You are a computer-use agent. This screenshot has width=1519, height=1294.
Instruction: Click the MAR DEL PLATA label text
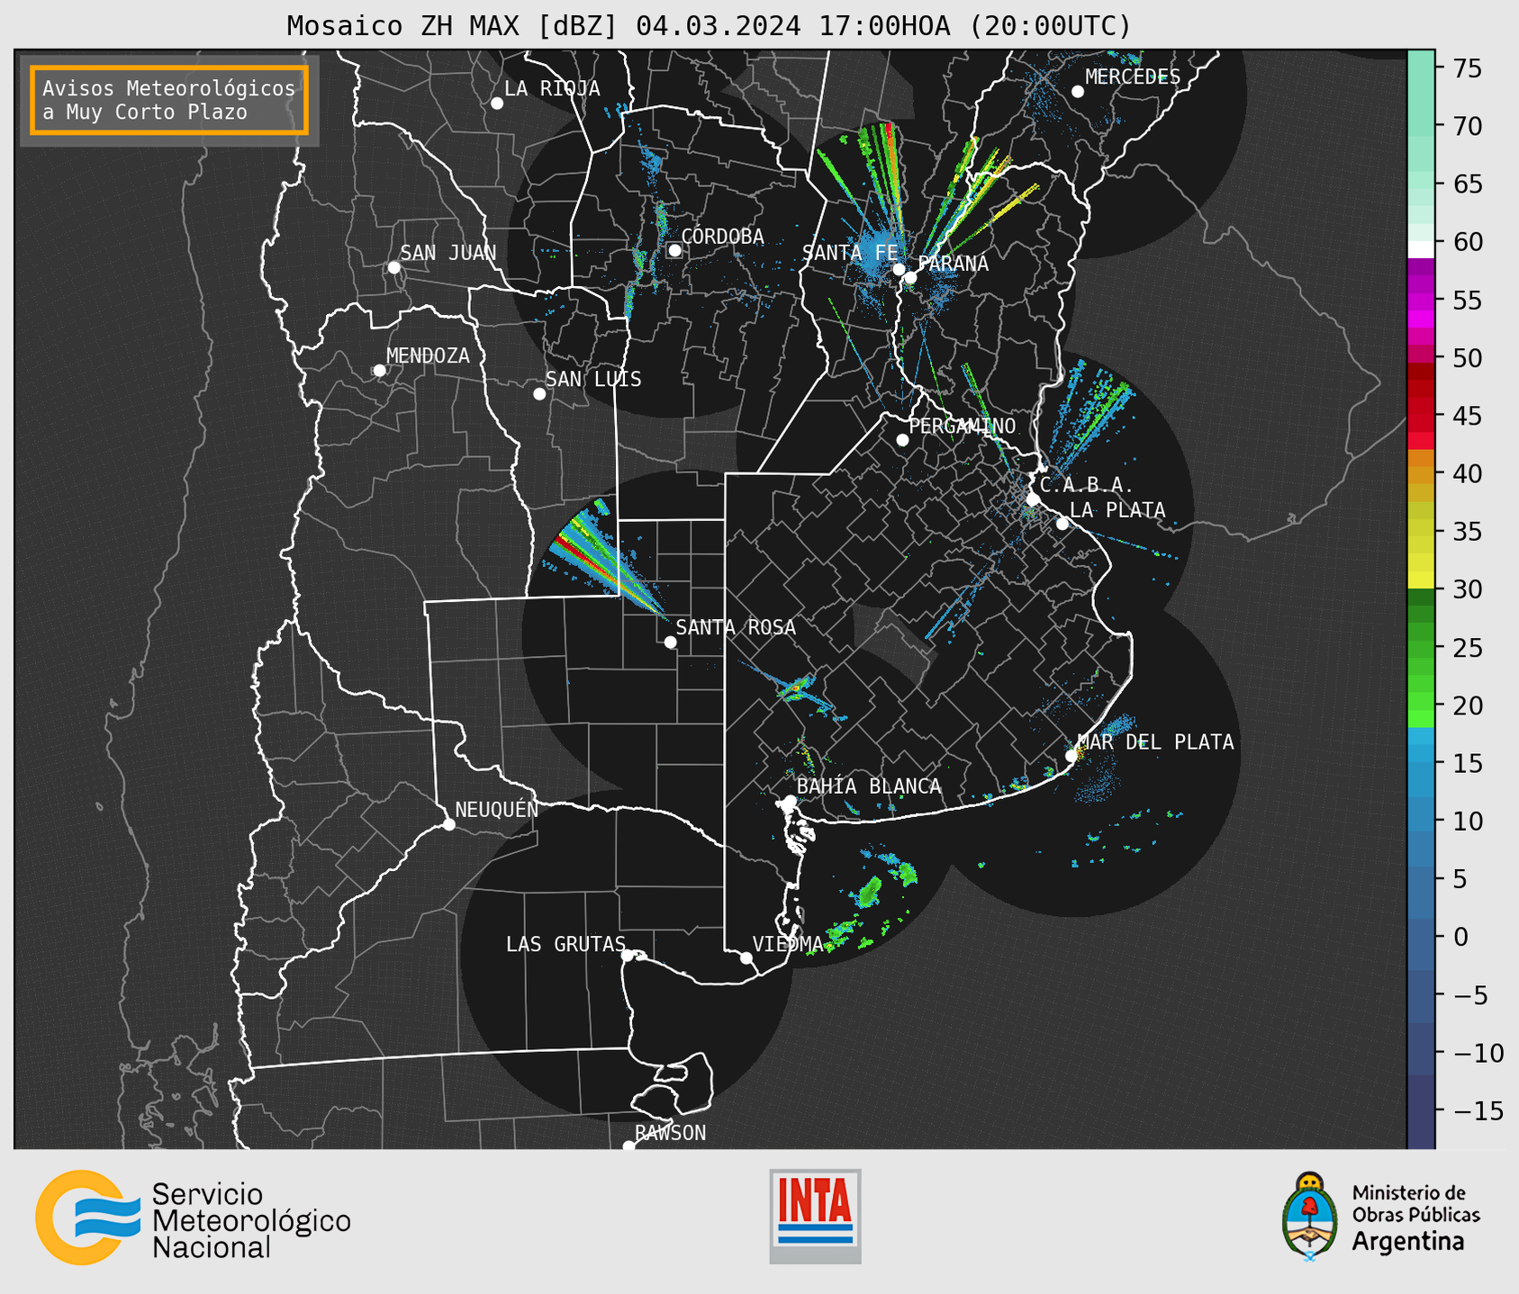coord(1155,742)
